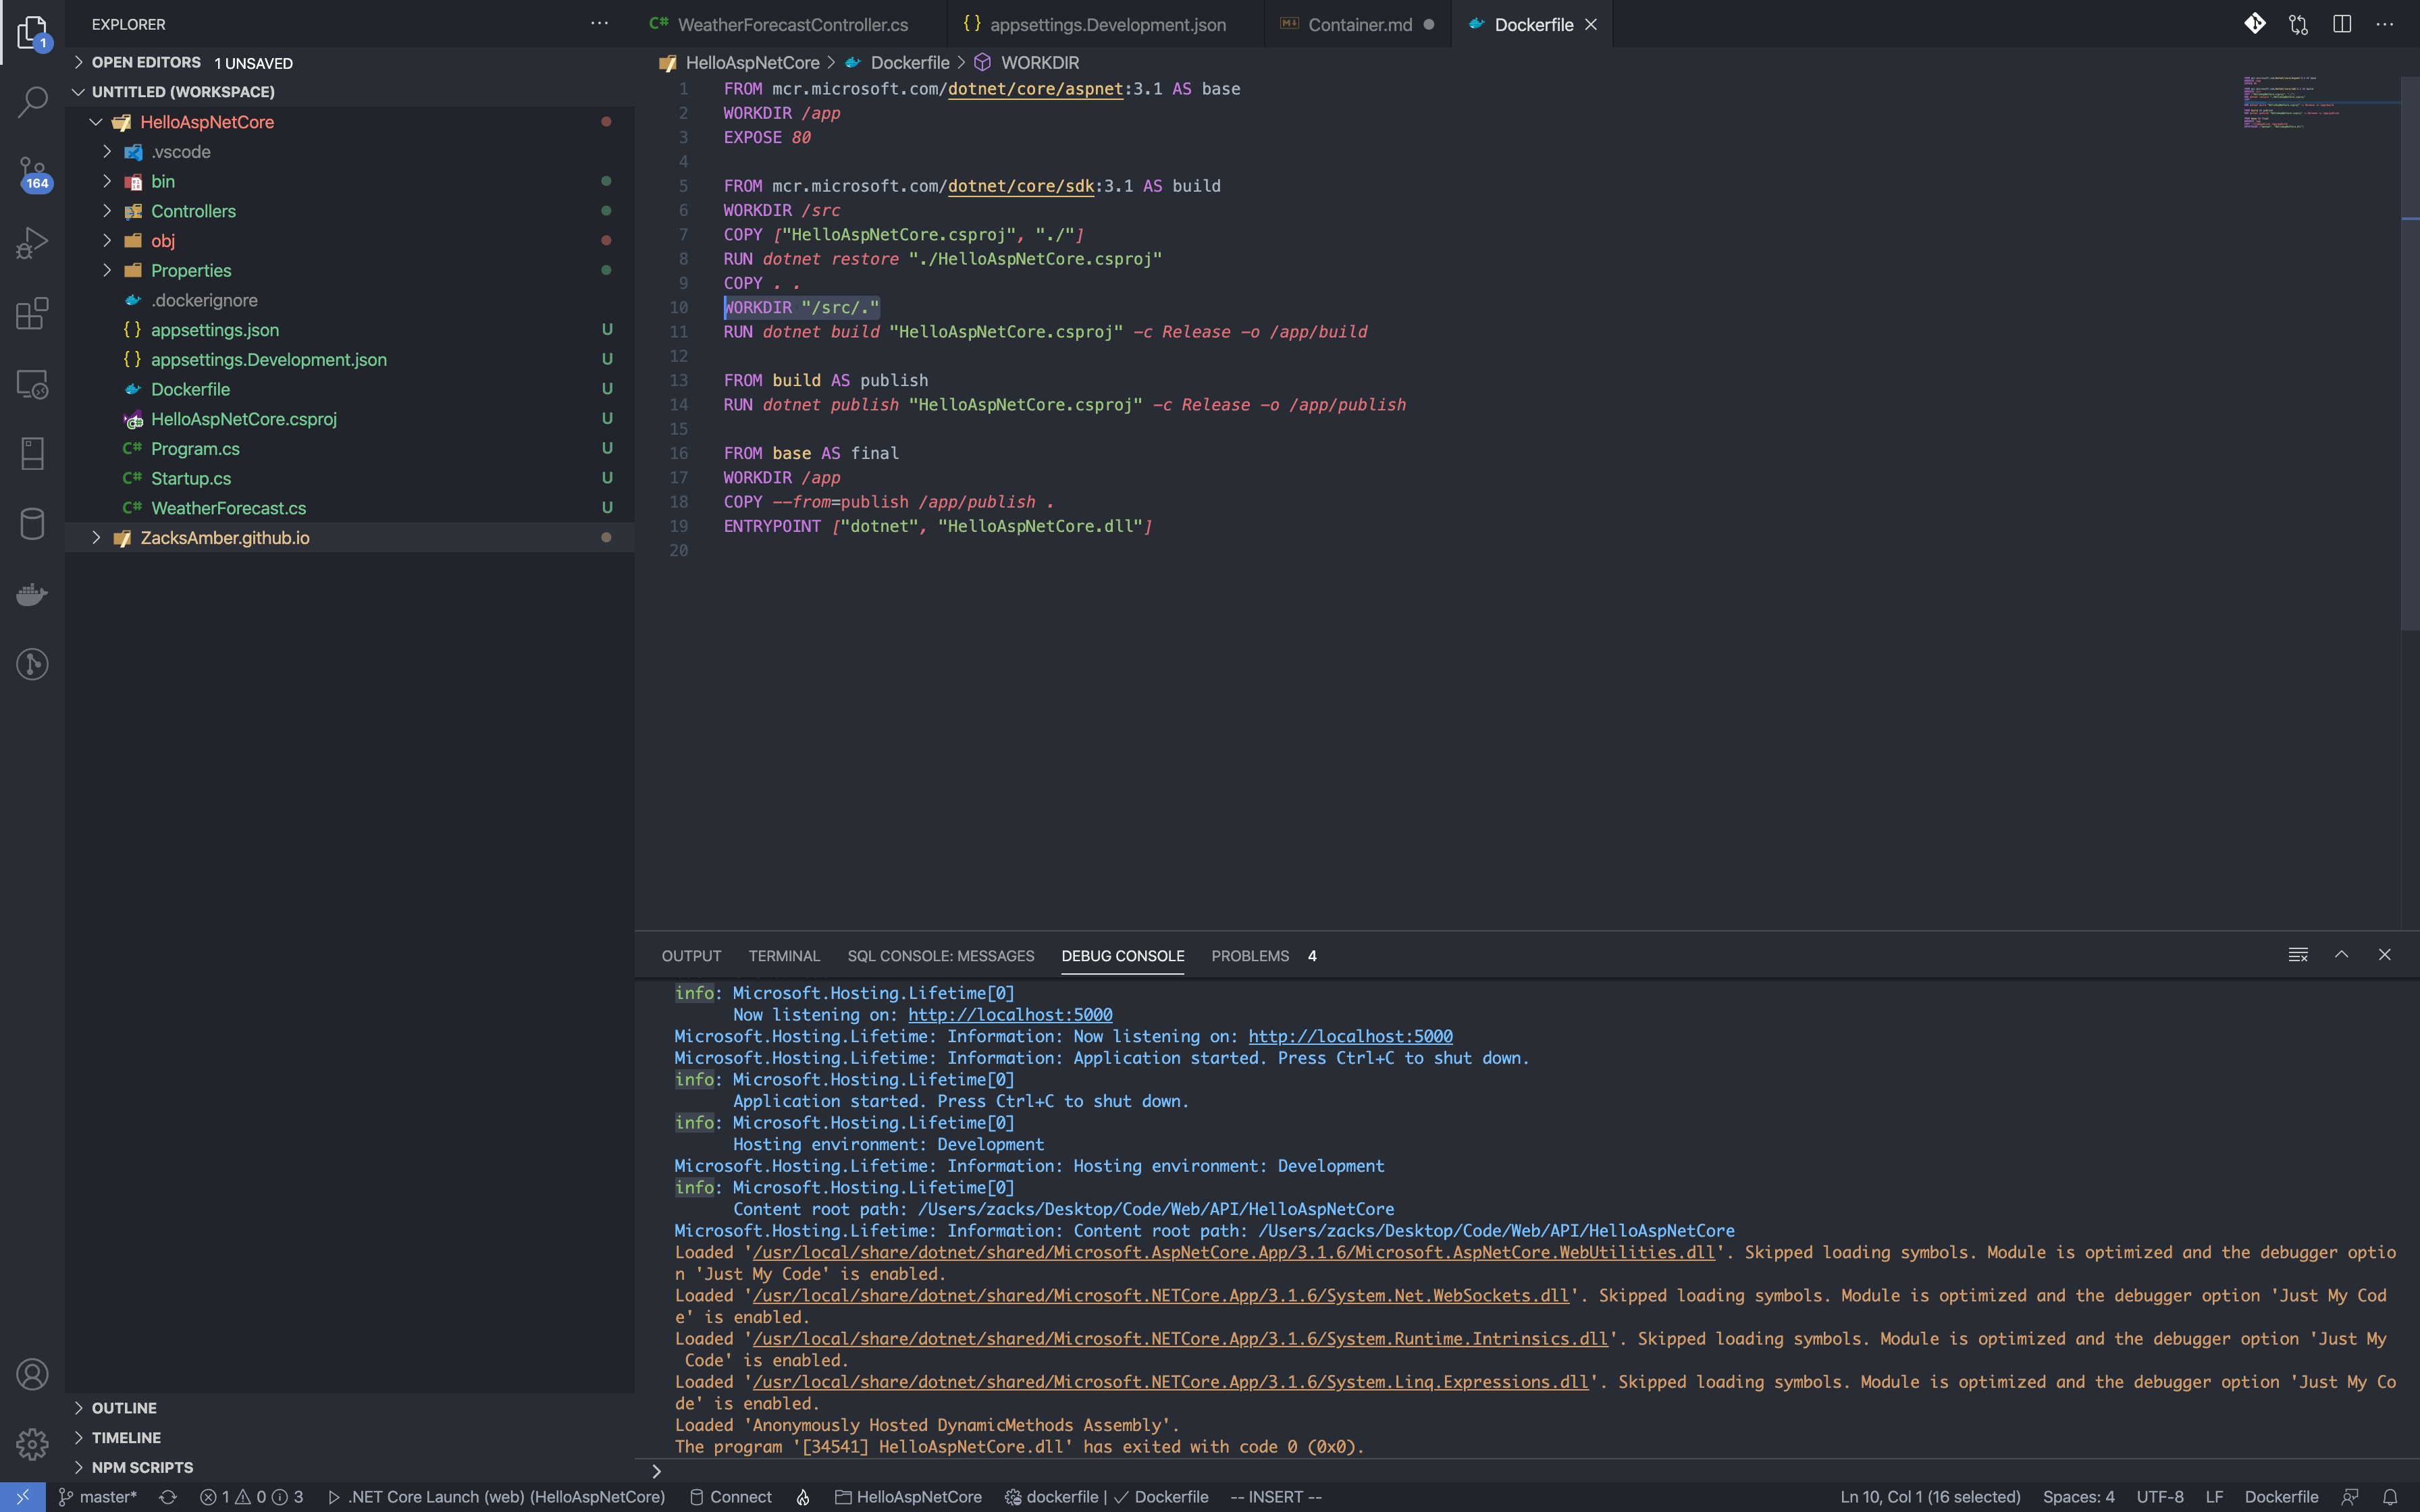
Task: Toggle Spaces: 4 indentation setting
Action: coord(2078,1497)
